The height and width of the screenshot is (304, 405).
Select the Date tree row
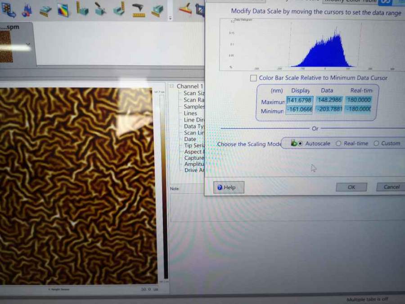[x=190, y=139]
